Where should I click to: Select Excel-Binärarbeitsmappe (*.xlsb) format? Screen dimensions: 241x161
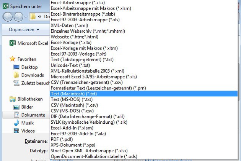[144, 14]
